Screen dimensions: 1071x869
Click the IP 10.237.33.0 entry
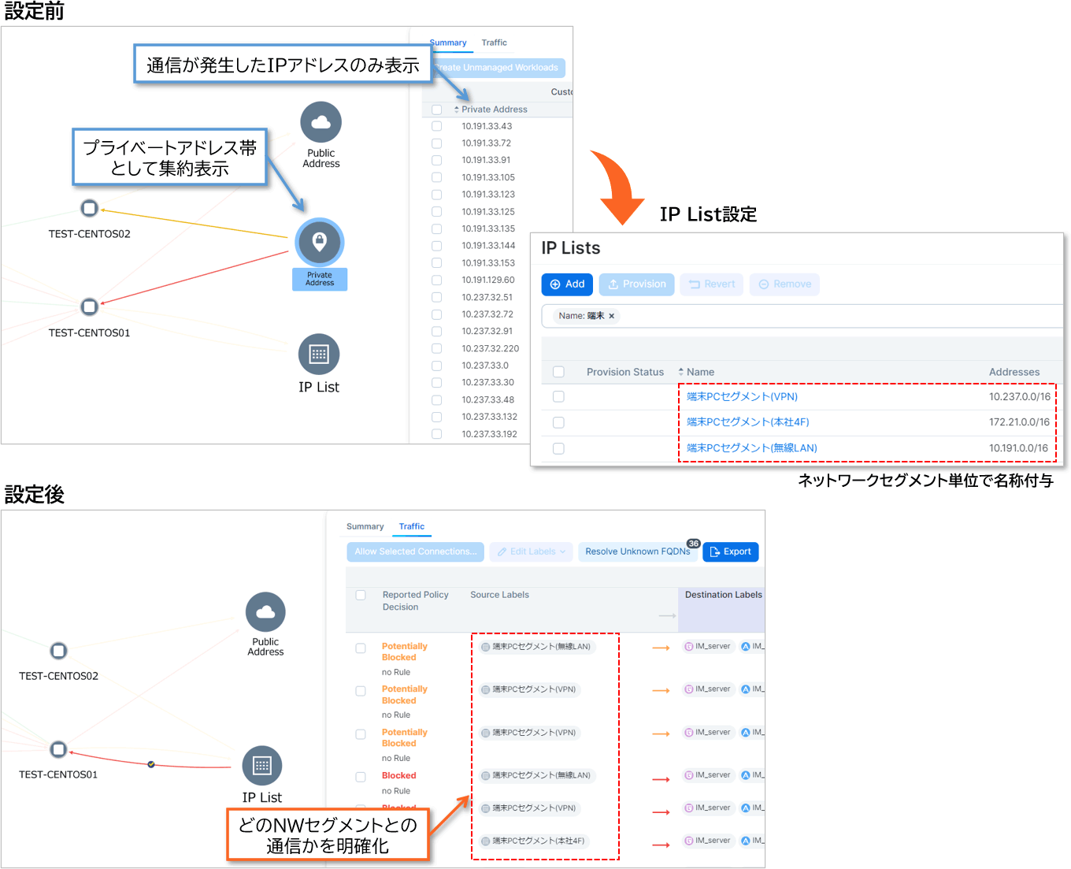coord(485,366)
